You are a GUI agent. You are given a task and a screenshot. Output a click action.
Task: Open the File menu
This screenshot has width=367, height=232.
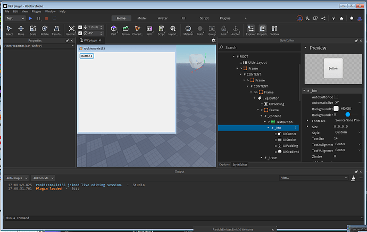point(7,11)
